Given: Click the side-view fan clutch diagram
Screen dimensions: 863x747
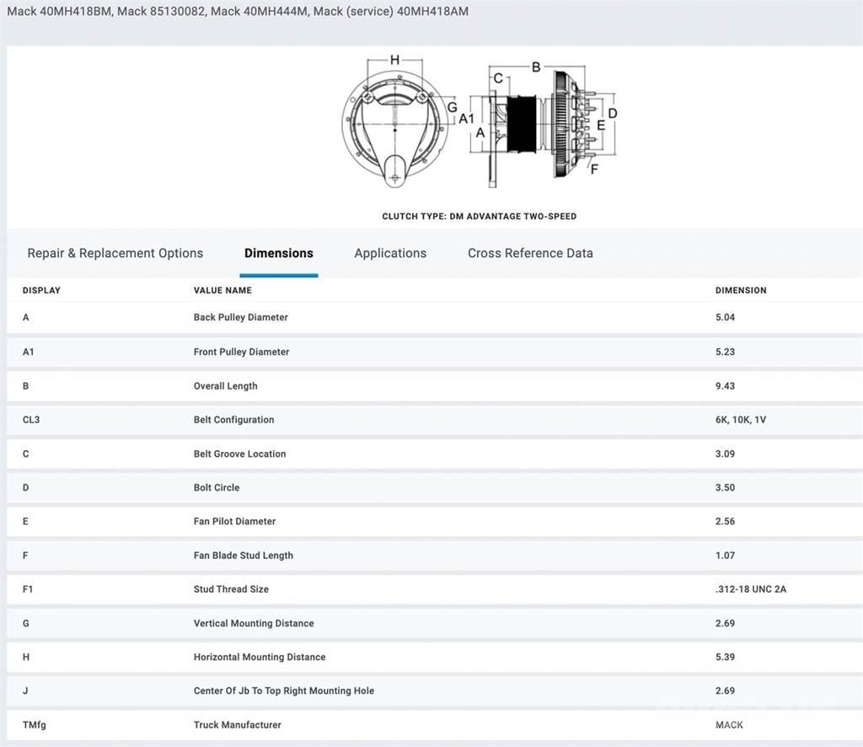Looking at the screenshot, I should [539, 124].
